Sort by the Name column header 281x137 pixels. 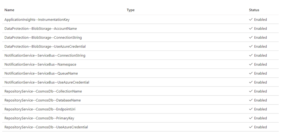[9, 10]
